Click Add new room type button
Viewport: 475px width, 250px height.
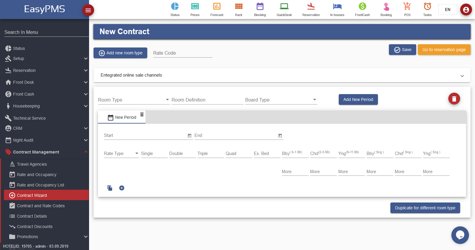[120, 53]
